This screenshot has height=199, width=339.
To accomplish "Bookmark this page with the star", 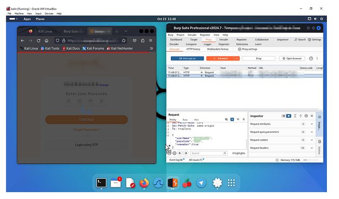I will coord(123,41).
